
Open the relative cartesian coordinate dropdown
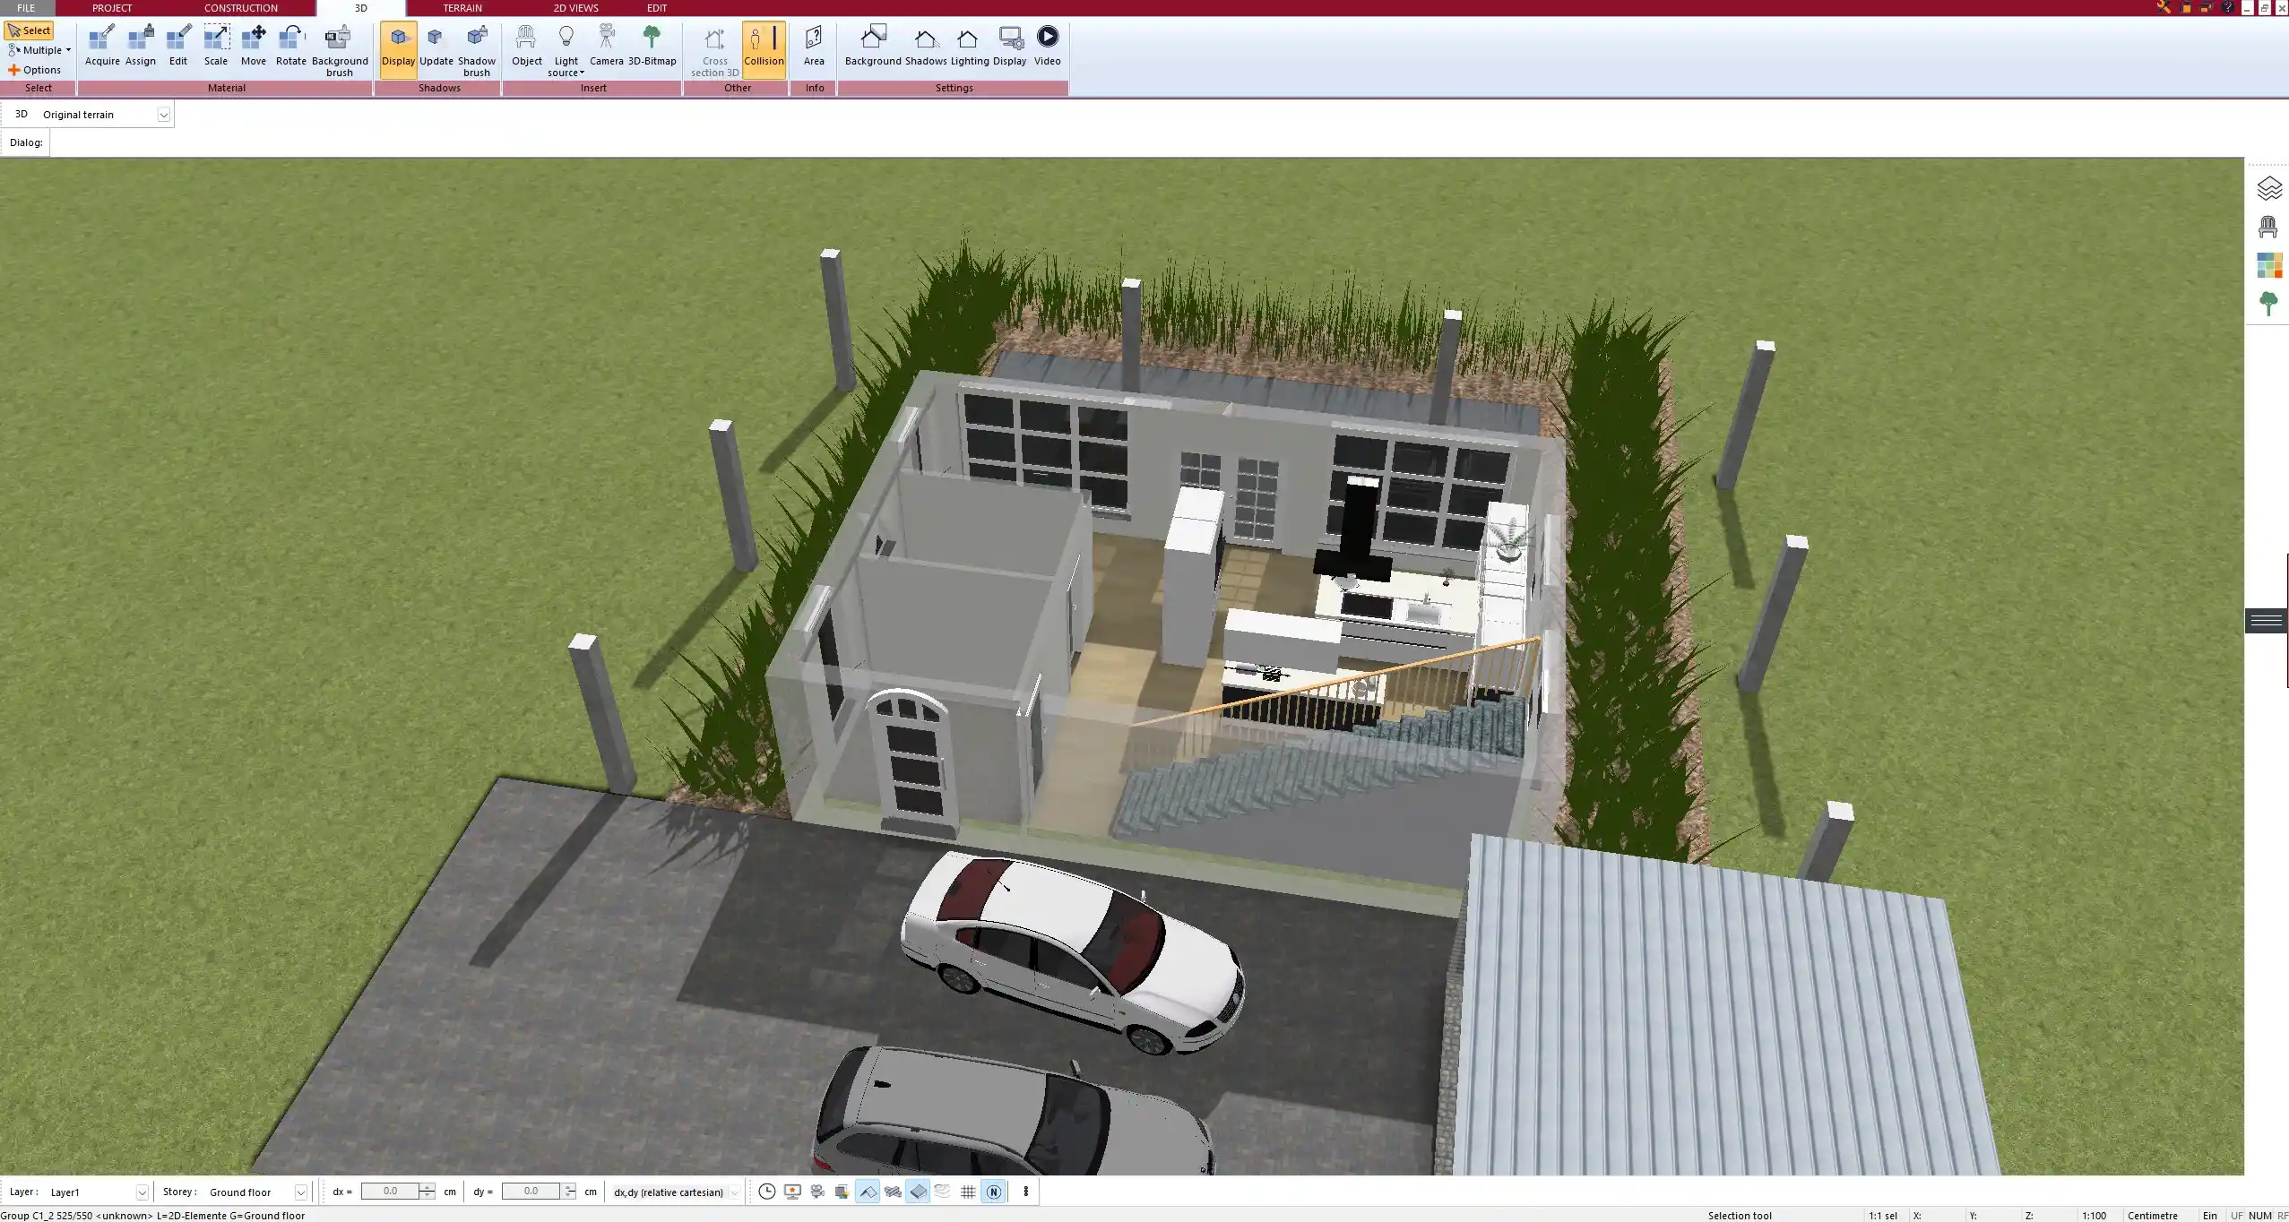tap(736, 1192)
